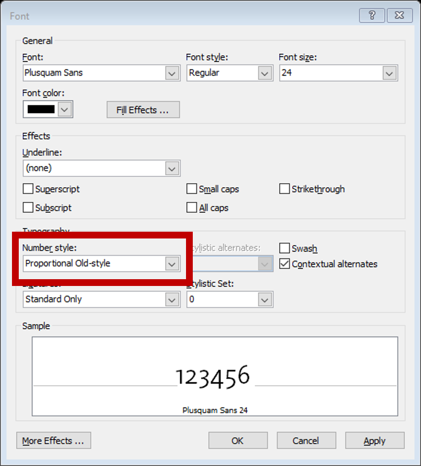Open the Number style dropdown arrow
Viewport: 421px width, 466px height.
[x=172, y=264]
